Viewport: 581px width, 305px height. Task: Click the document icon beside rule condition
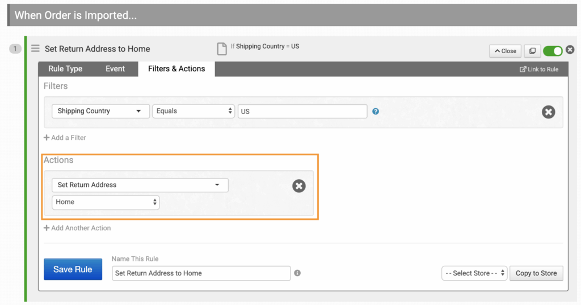pyautogui.click(x=222, y=49)
